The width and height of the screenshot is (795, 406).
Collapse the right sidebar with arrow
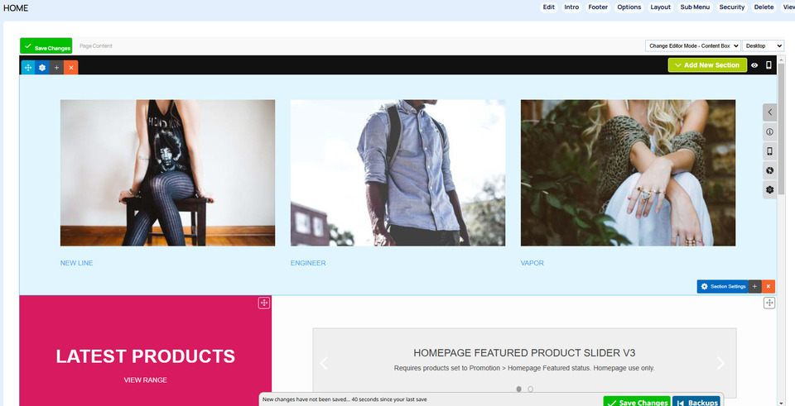(x=769, y=112)
